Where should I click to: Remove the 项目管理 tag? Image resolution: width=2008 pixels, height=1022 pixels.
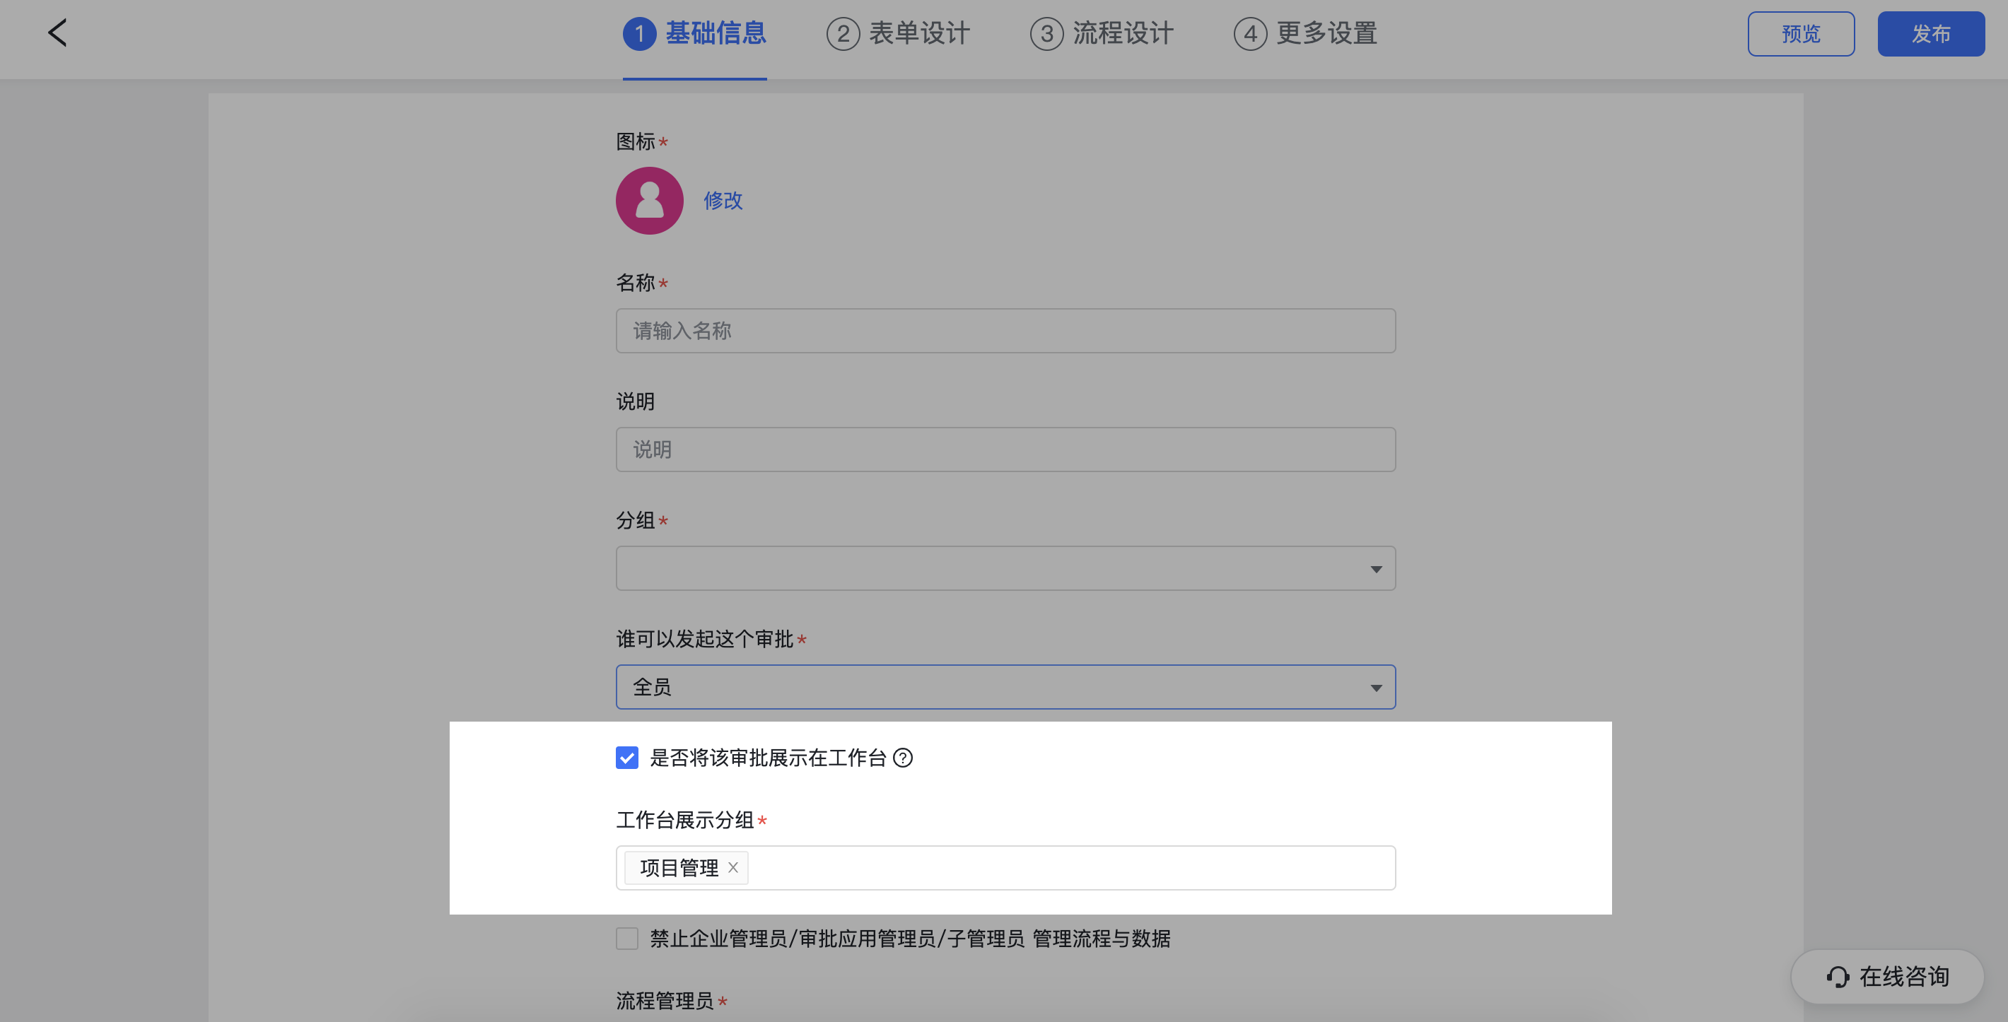pyautogui.click(x=732, y=868)
